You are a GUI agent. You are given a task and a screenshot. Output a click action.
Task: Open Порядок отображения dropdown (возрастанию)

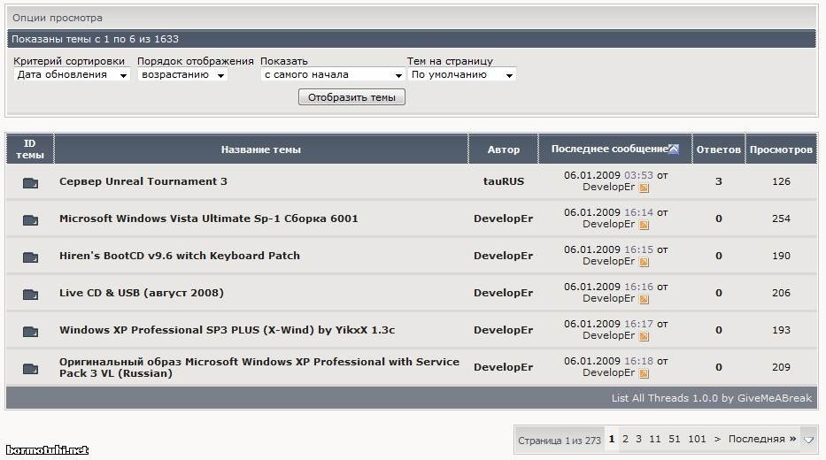[182, 74]
